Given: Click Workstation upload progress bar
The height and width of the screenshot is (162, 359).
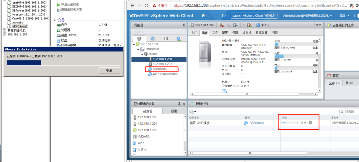Looking at the screenshot, I should pyautogui.click(x=63, y=63).
